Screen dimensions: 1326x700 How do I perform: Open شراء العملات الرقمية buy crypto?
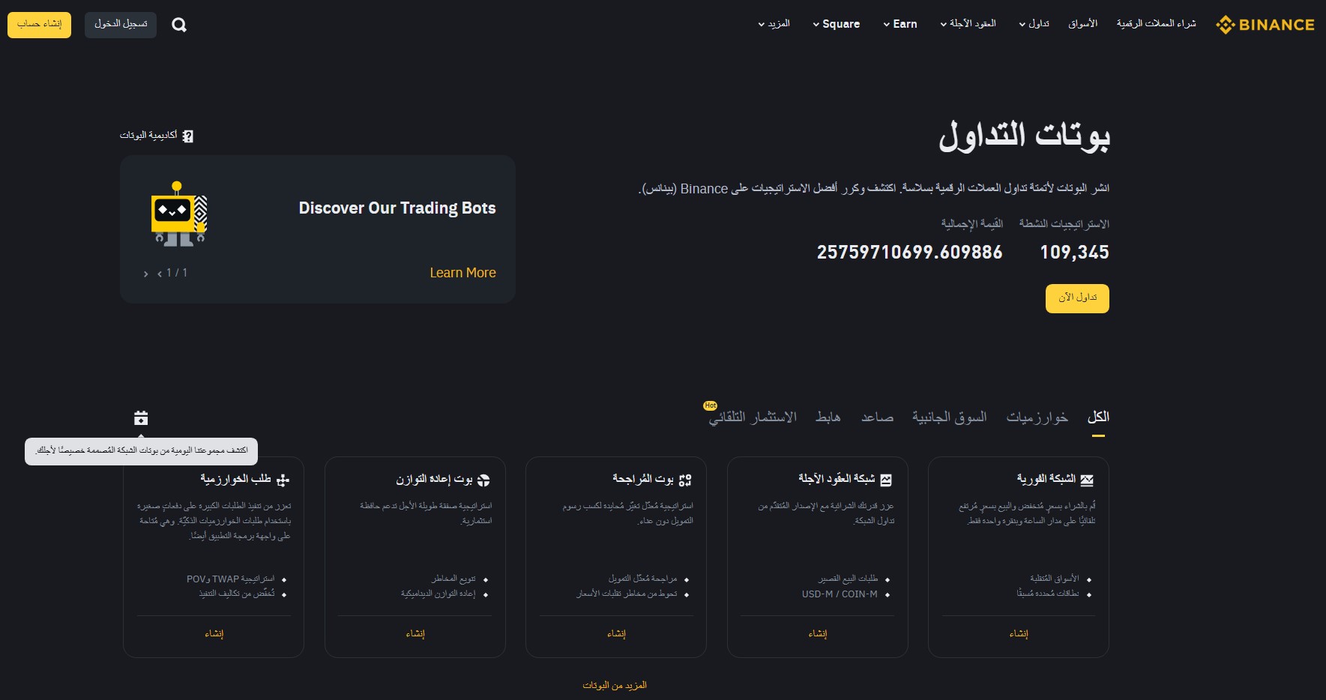pos(1157,24)
